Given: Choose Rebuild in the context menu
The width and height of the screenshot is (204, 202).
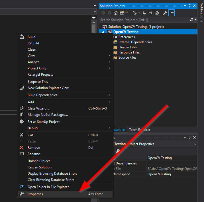Looking at the screenshot, I should tap(65, 43).
